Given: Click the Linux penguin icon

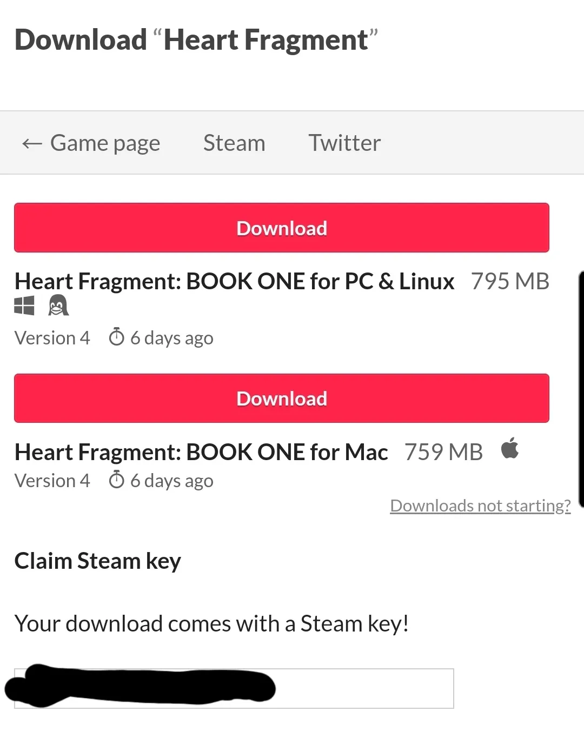Looking at the screenshot, I should click(x=58, y=305).
